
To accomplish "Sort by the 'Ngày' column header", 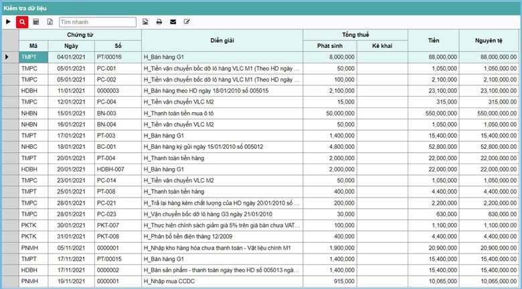I will tap(71, 45).
